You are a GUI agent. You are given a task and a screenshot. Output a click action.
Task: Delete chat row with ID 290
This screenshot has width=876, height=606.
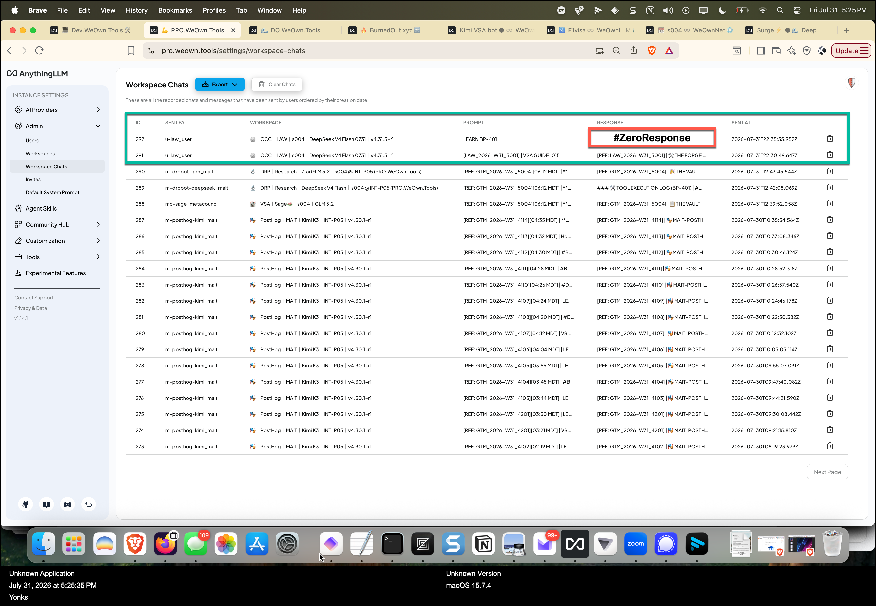coord(830,171)
